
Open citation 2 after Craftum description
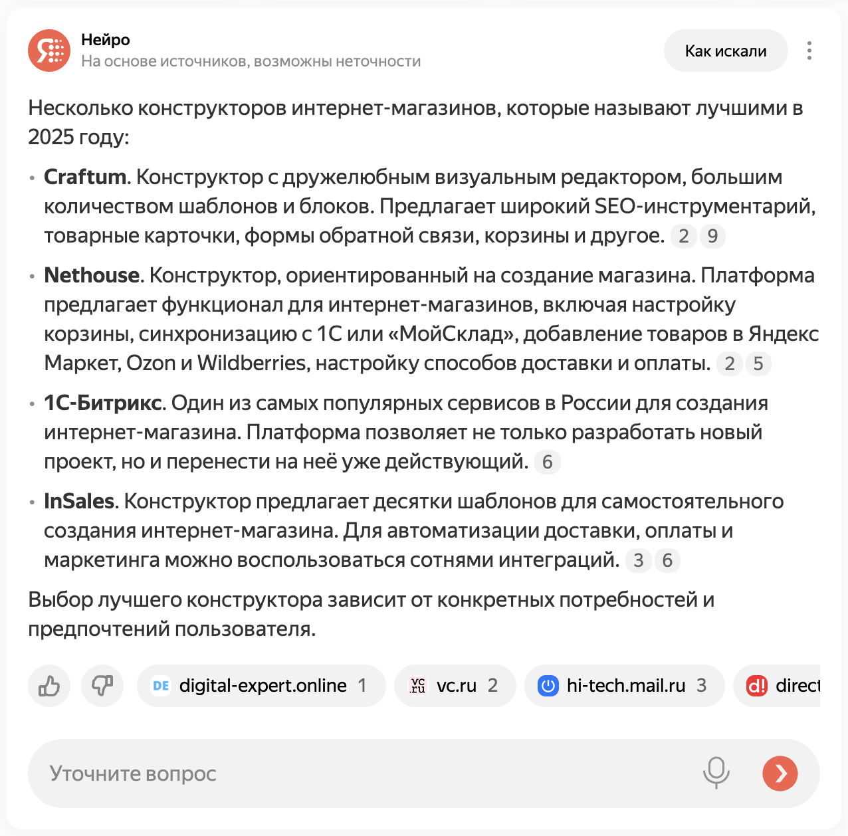(x=683, y=236)
